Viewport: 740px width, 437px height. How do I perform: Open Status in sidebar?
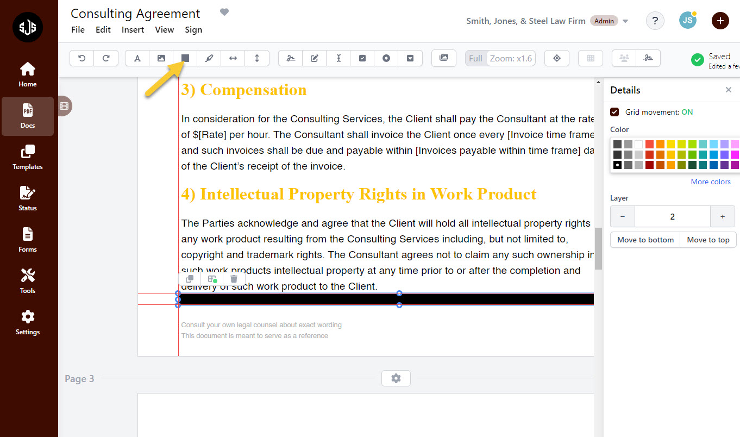(28, 198)
